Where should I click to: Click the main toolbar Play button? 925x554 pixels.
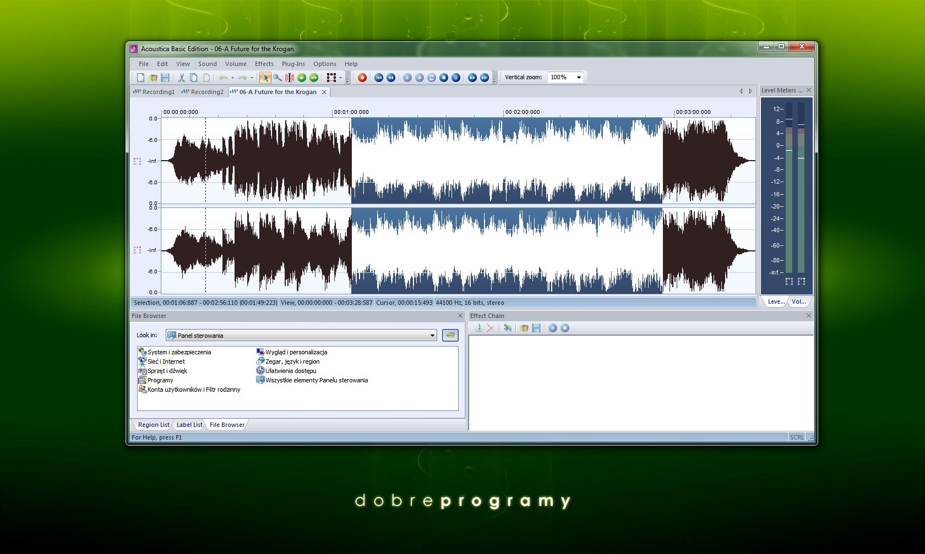coord(407,78)
